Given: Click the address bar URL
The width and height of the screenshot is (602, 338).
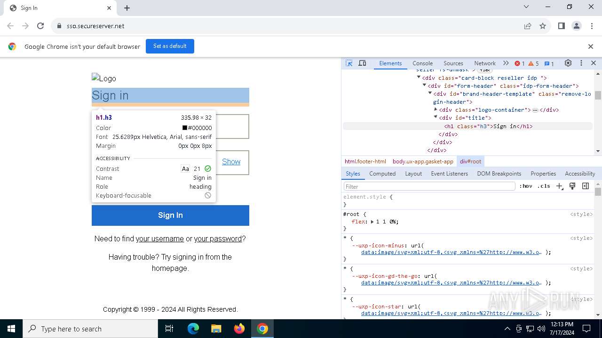Looking at the screenshot, I should coord(95,26).
